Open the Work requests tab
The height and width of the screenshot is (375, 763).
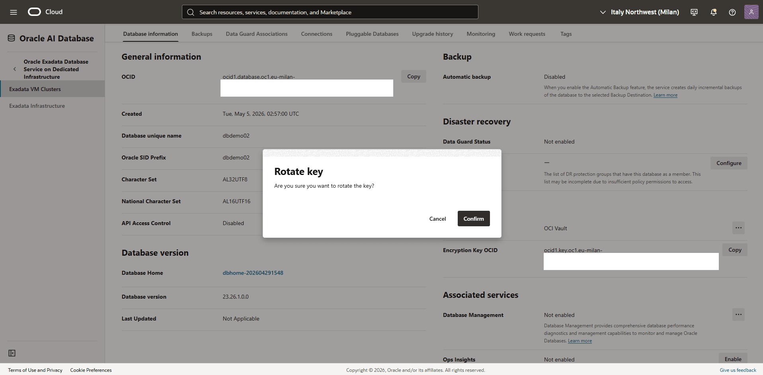tap(527, 34)
